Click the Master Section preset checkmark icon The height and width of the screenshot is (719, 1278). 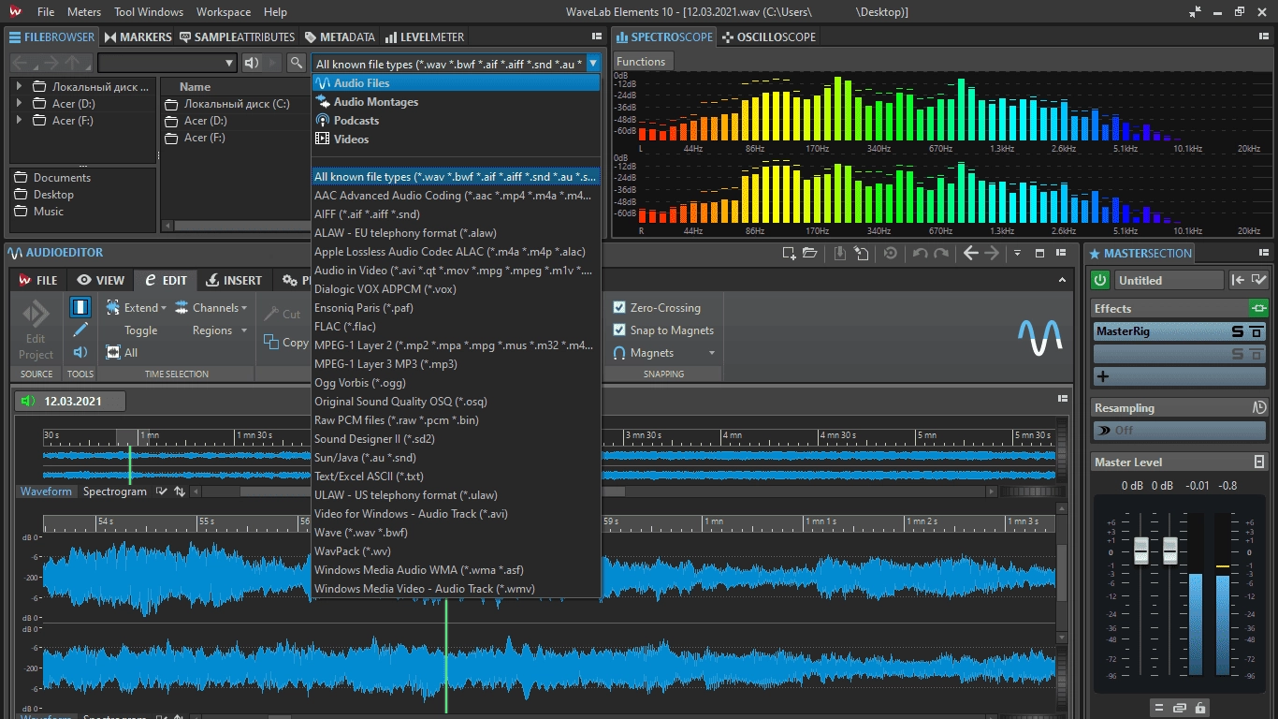1258,279
